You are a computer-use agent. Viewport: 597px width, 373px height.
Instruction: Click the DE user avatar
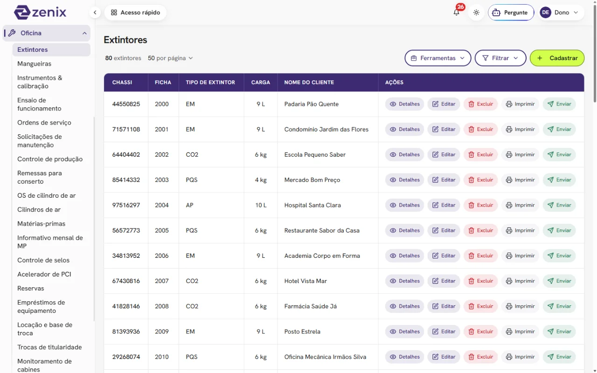[x=545, y=13]
